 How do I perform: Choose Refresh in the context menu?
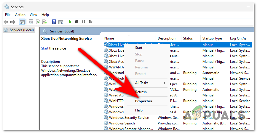pos(147,92)
